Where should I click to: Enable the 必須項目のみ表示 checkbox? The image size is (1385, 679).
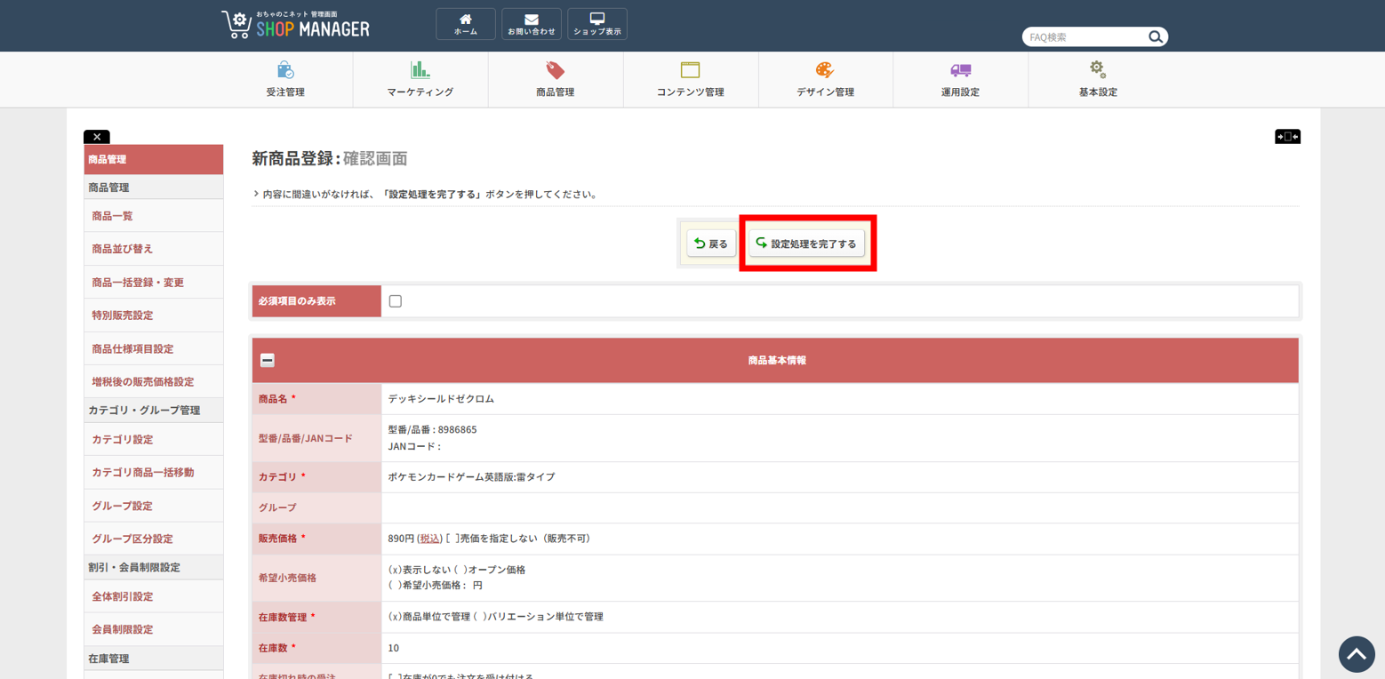pyautogui.click(x=396, y=301)
